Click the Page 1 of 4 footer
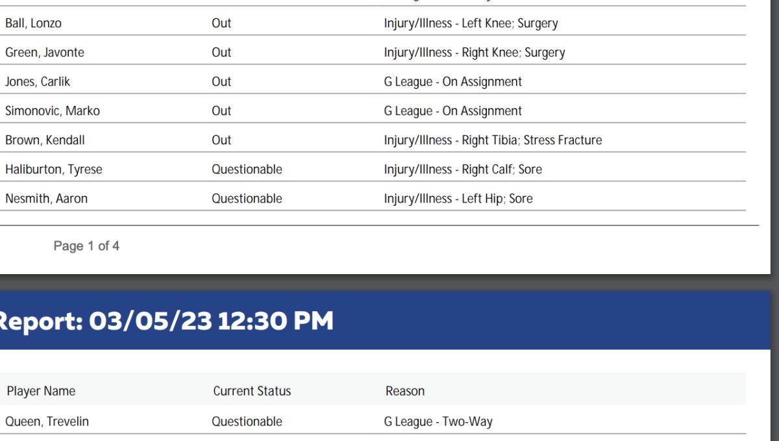Viewport: 779px width, 441px height. coord(86,246)
